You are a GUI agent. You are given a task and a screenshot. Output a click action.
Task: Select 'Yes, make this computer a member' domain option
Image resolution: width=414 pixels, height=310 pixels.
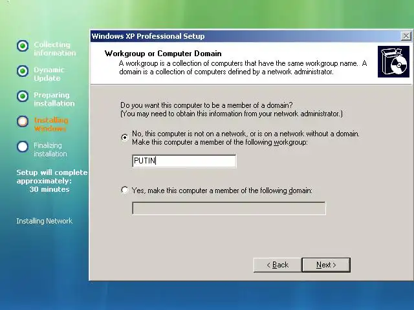[x=125, y=190]
